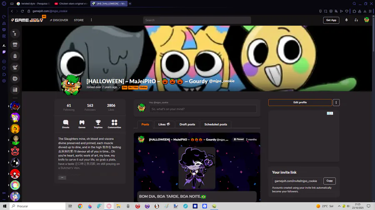The image size is (375, 210).
Task: Switch to the twisted dyle browser tab
Action: tap(33, 4)
